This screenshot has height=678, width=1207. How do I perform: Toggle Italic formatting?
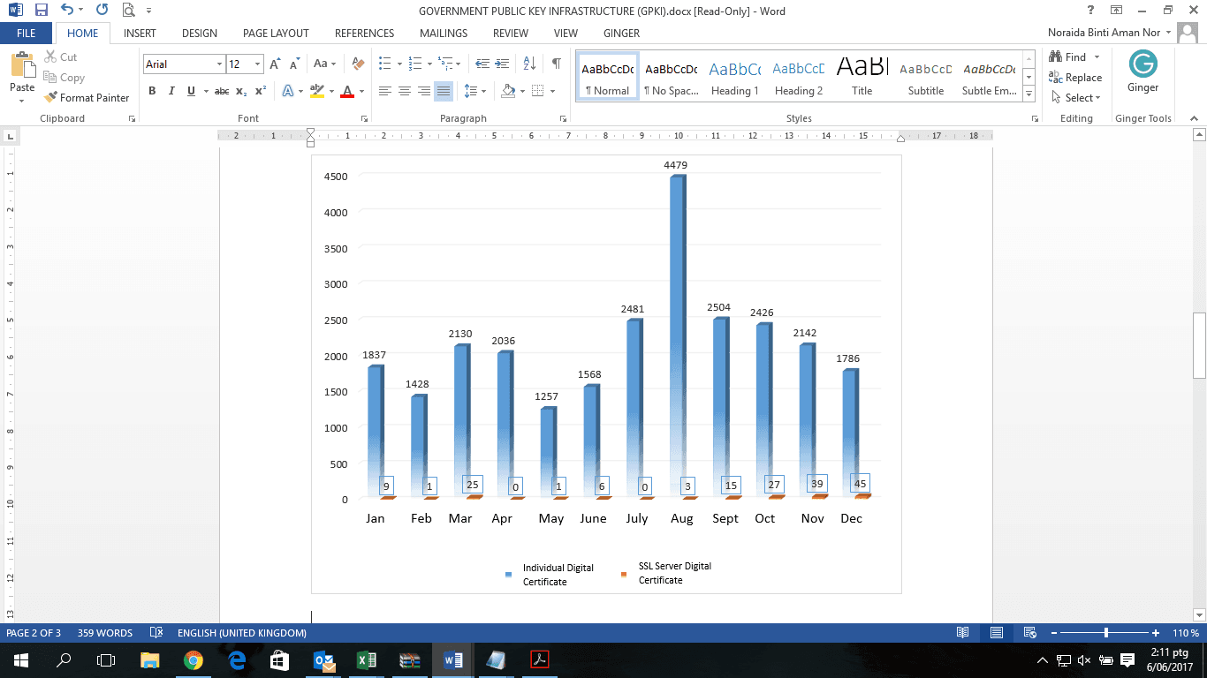171,91
